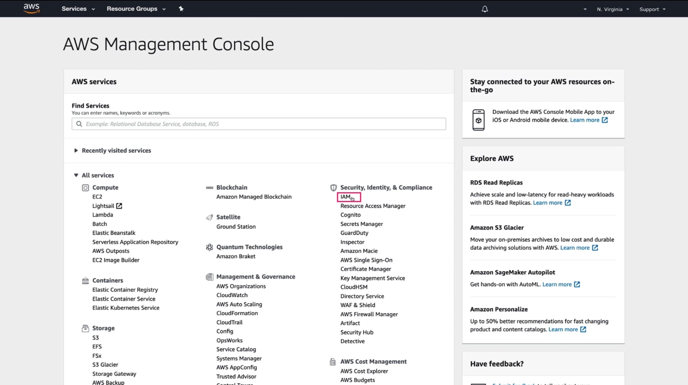Open Elastic Beanstalk service
This screenshot has height=385, width=688.
pos(114,233)
